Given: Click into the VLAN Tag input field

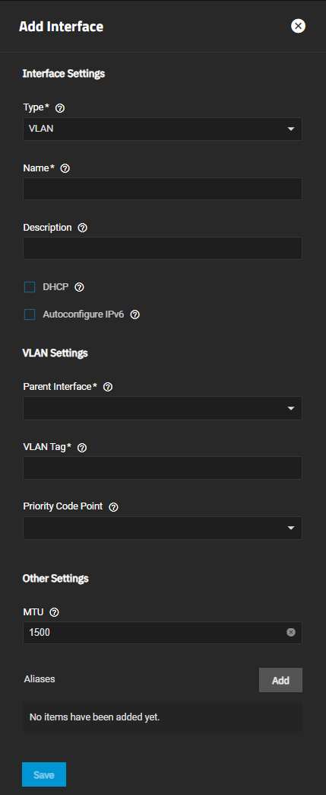Looking at the screenshot, I should (x=163, y=468).
